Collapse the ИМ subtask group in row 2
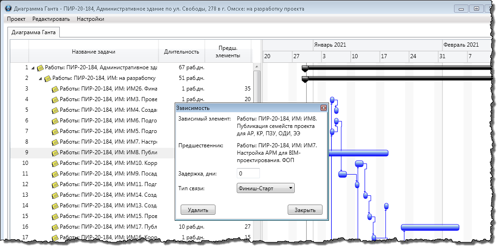This screenshot has height=248, width=499. tap(41, 79)
